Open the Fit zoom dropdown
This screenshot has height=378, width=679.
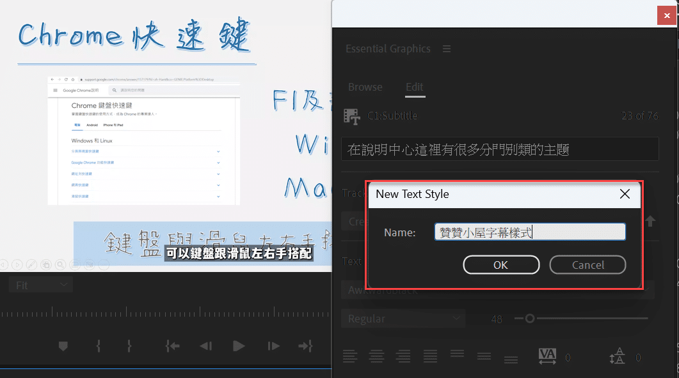[41, 285]
